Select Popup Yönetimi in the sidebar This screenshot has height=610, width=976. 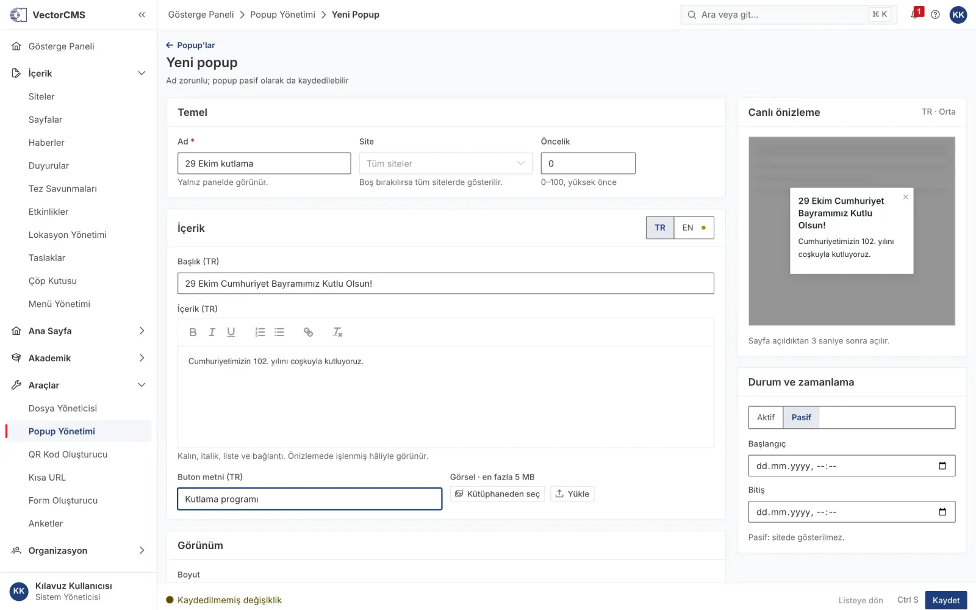click(x=78, y=431)
